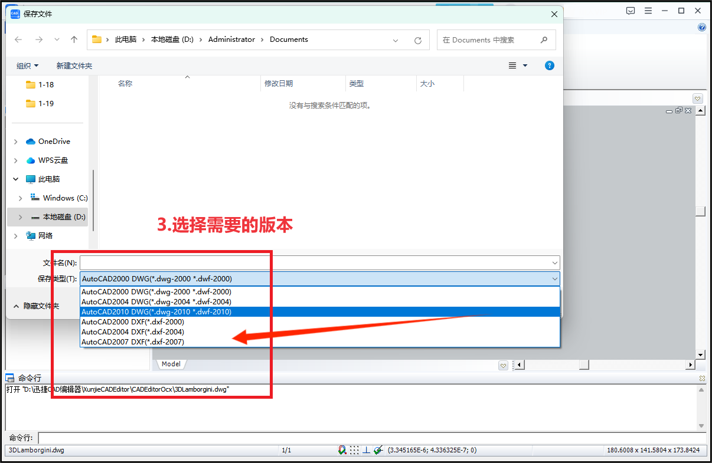The image size is (712, 463).
Task: Expand the 网络 tree node
Action: click(x=15, y=236)
